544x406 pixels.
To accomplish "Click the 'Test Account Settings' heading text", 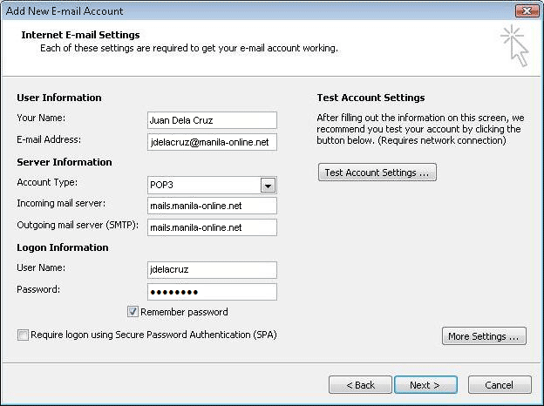I will [x=371, y=98].
